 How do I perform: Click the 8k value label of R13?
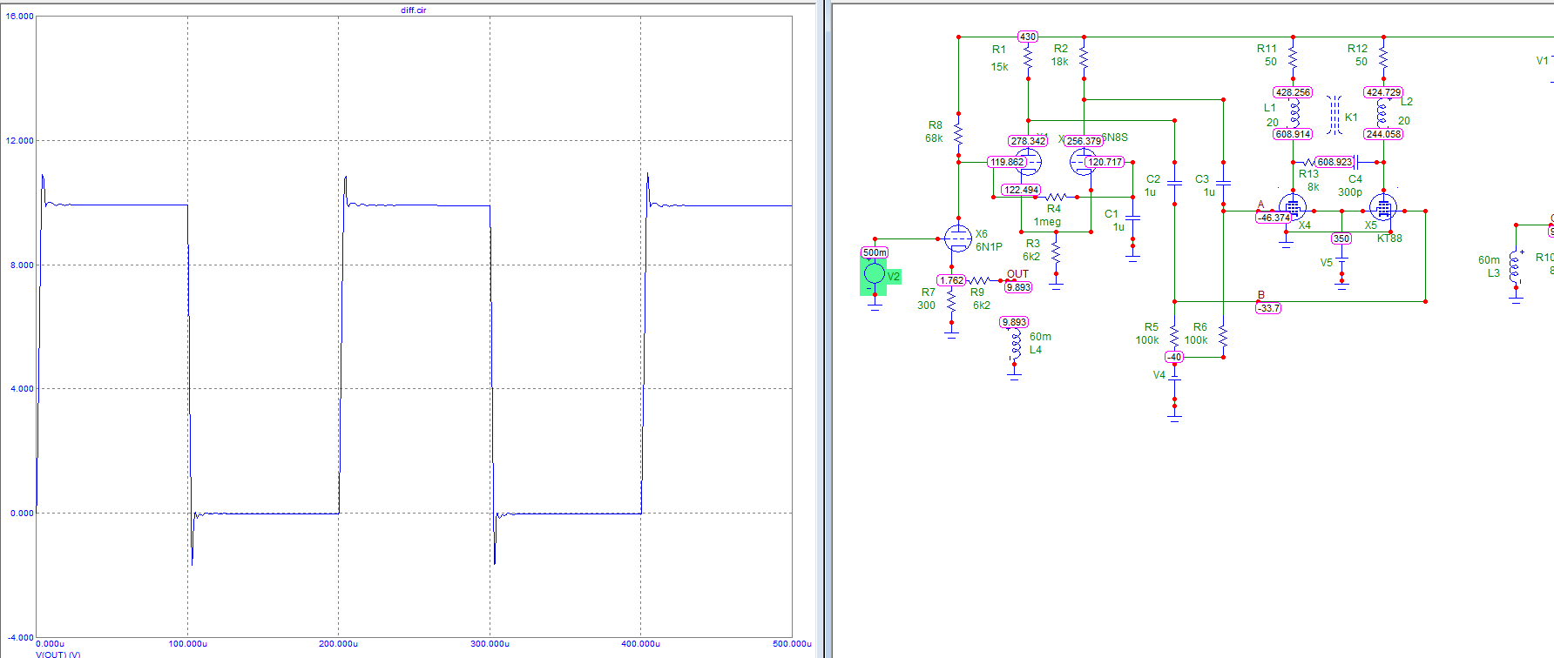(x=1314, y=187)
